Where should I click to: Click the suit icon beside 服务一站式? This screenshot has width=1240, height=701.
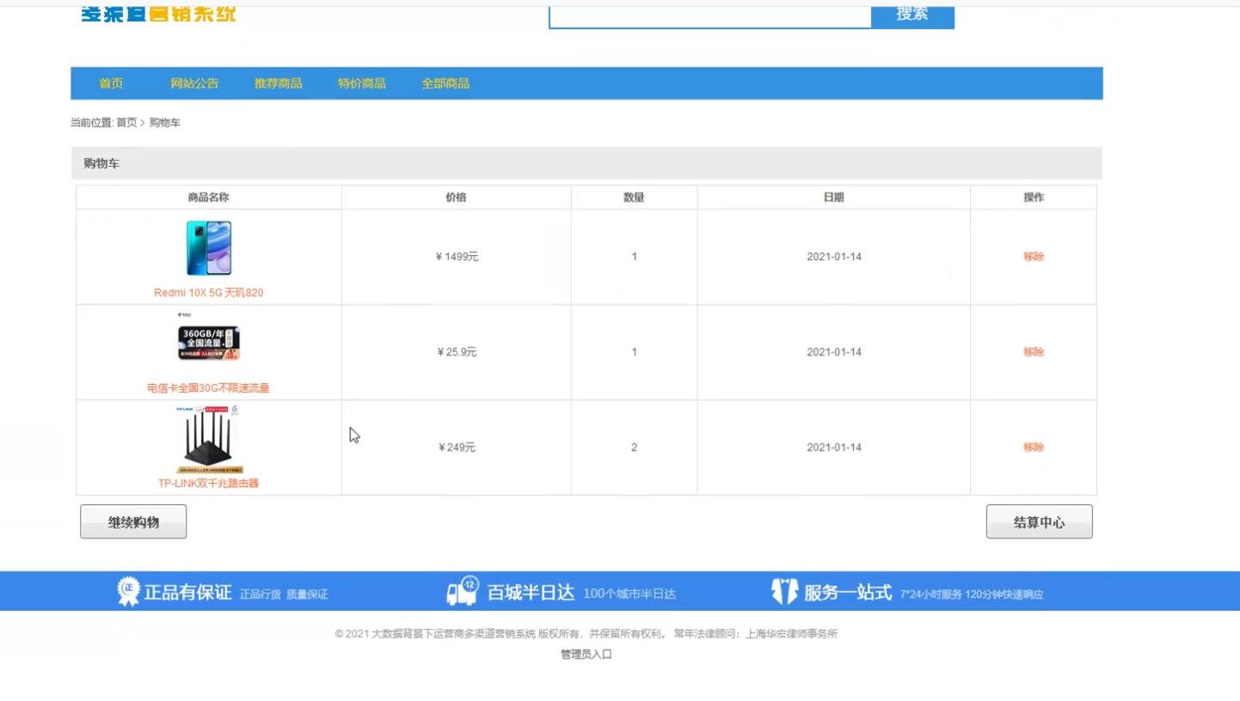point(783,591)
